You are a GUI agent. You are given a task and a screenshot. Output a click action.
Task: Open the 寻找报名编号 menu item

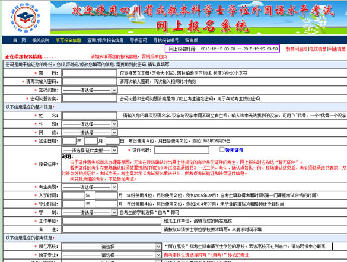(166, 40)
